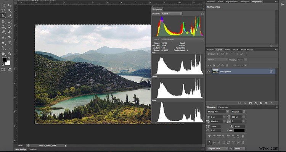Select the Eraser tool
Image resolution: width=286 pixels, height=152 pixels.
[x=3, y=32]
